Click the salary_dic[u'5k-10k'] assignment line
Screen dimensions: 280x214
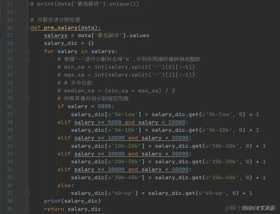pyautogui.click(x=165, y=130)
